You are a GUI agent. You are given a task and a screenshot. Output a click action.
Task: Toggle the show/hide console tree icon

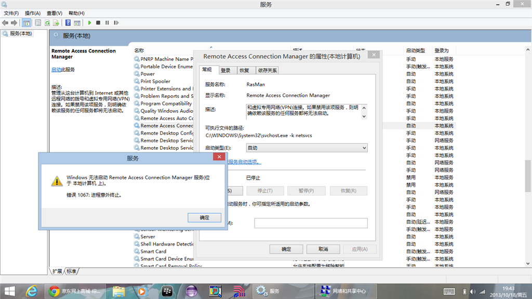pos(26,23)
